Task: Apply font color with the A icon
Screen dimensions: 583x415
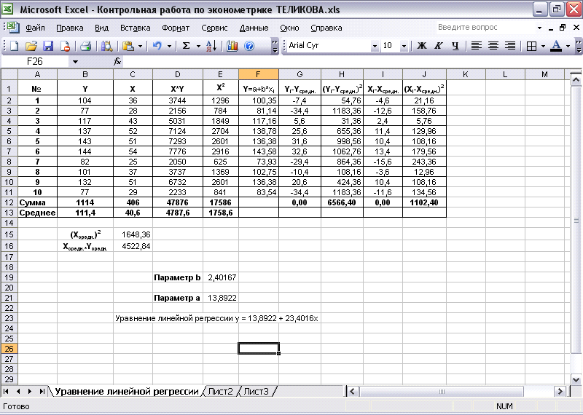Action: tap(556, 46)
